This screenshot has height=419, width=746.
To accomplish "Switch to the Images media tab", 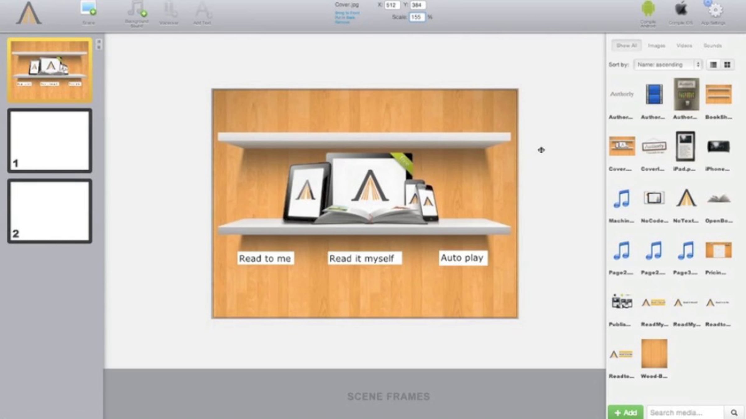I will pos(656,46).
